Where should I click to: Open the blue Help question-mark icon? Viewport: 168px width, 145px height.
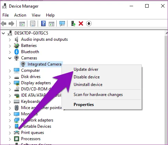(43, 23)
